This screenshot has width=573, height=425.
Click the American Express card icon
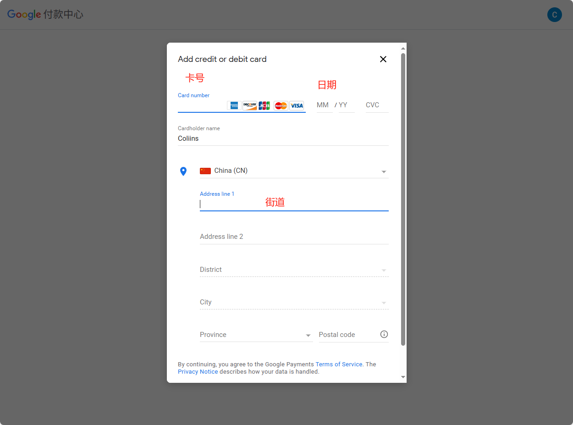pos(234,105)
